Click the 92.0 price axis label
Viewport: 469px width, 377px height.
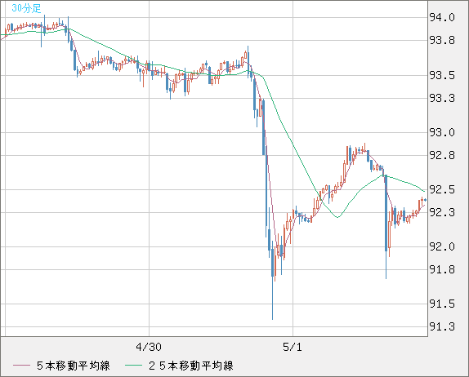tap(442, 246)
